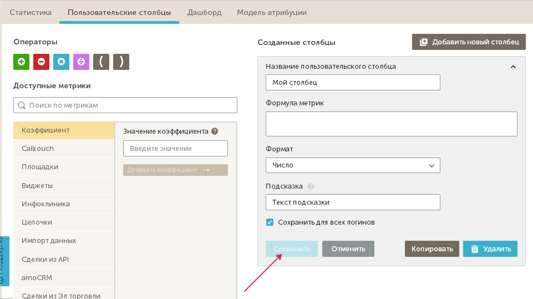This screenshot has width=533, height=299.
Task: Click the red minus operator icon
Action: pos(41,62)
